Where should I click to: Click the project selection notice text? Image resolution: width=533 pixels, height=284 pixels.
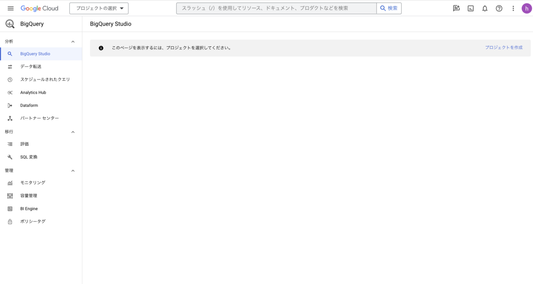point(171,48)
